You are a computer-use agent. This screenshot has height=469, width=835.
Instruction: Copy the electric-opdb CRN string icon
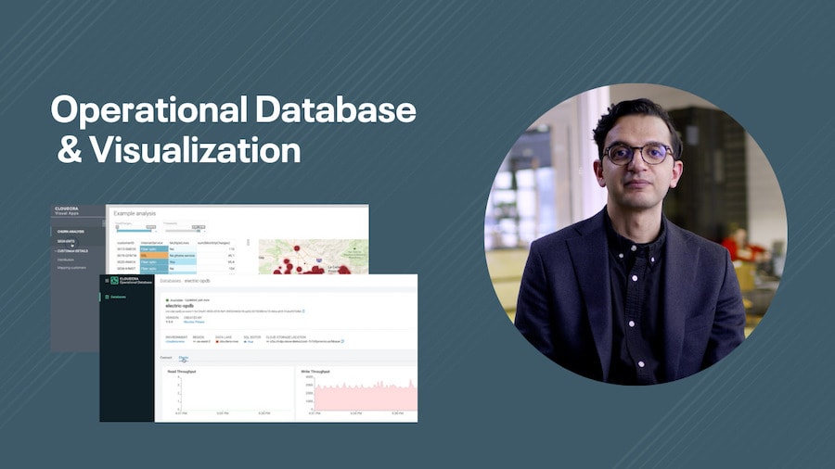pos(303,311)
